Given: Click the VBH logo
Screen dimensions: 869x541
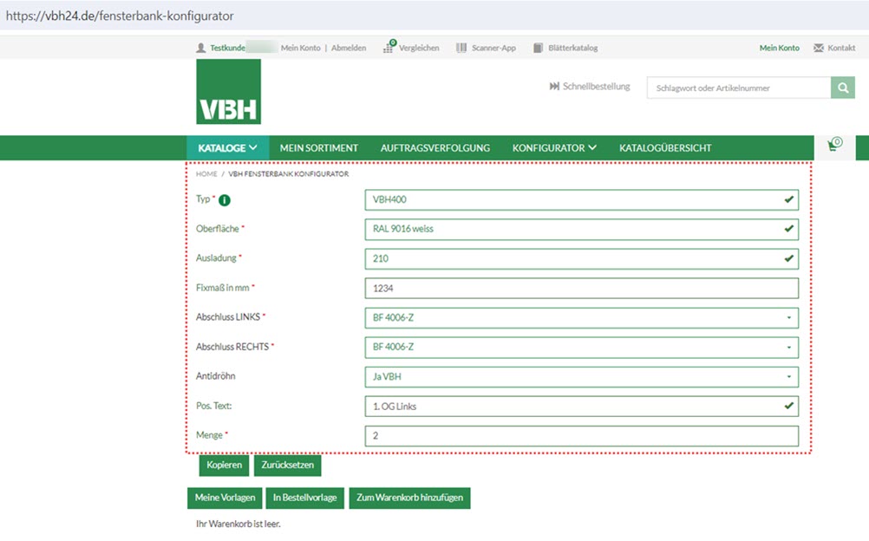Looking at the screenshot, I should [228, 91].
